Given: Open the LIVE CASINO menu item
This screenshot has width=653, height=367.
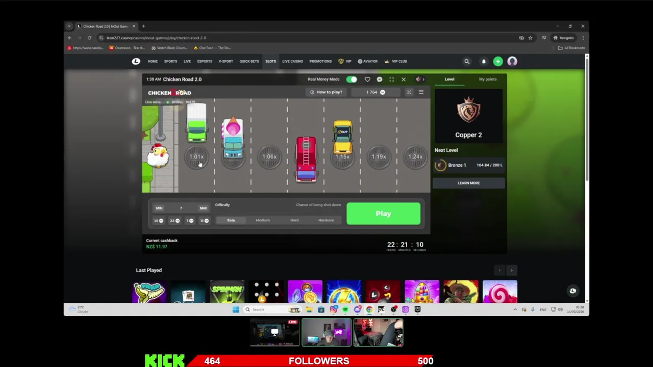Looking at the screenshot, I should click(x=292, y=61).
